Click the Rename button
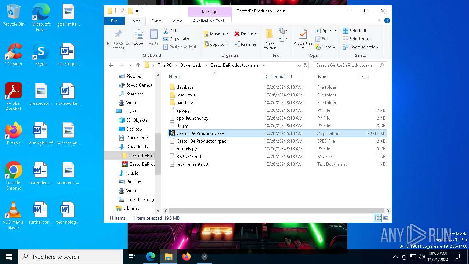This screenshot has width=469, height=264. tap(245, 44)
